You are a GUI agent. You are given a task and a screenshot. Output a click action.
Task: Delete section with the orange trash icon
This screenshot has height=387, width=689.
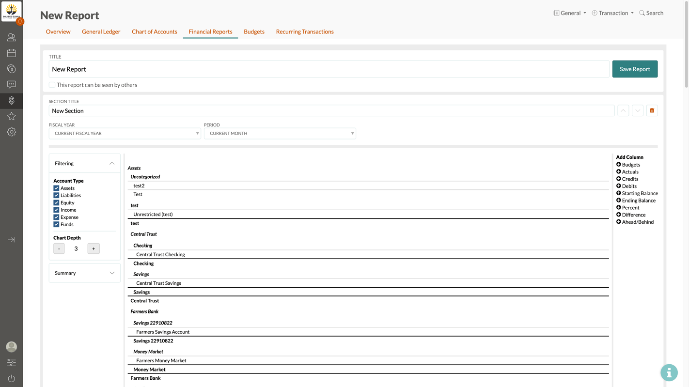pos(652,110)
